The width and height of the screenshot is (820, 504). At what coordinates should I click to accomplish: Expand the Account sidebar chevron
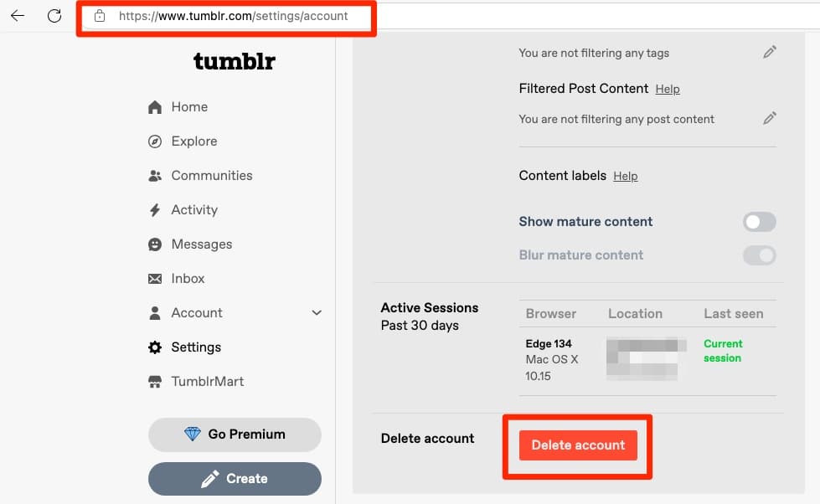317,312
